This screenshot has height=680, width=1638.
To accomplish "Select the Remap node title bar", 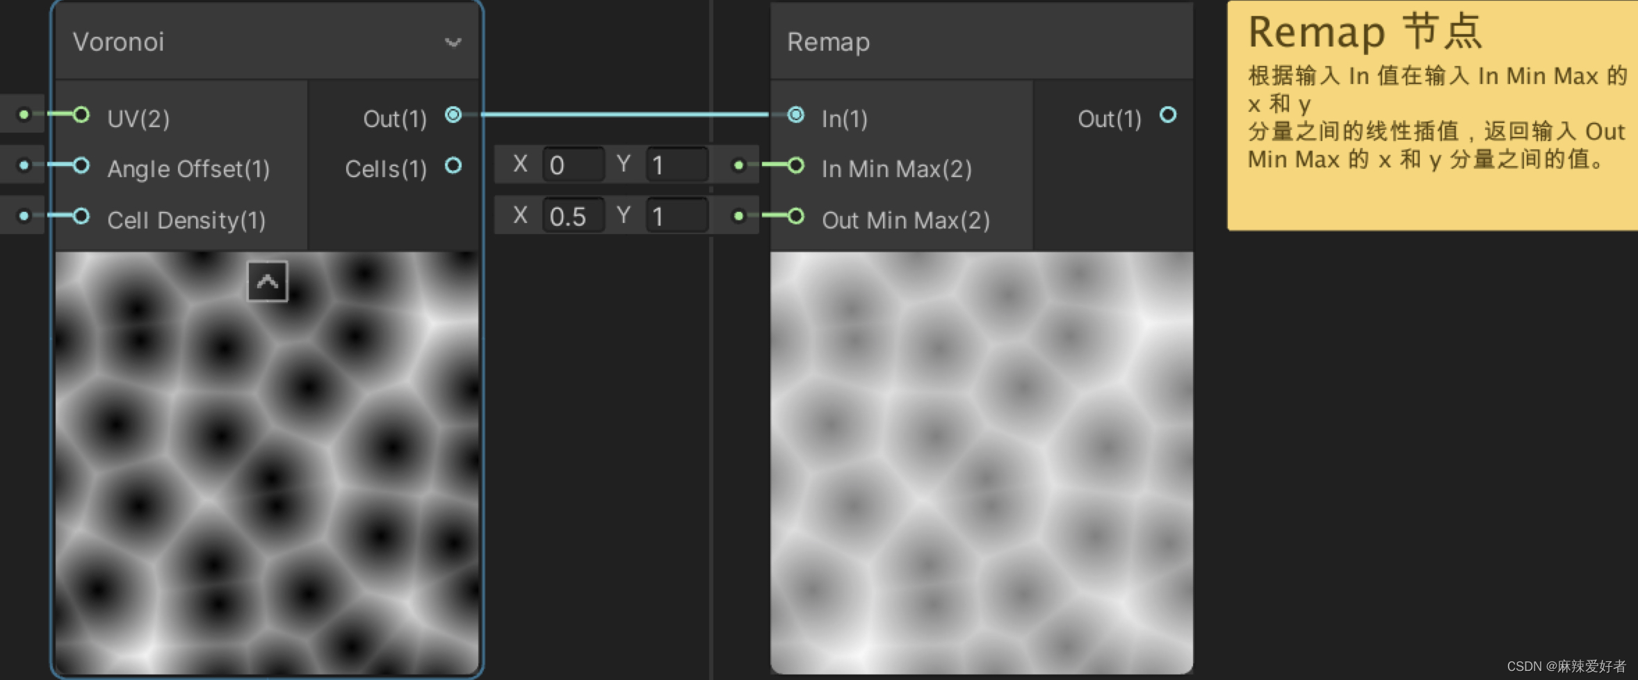I will point(982,42).
